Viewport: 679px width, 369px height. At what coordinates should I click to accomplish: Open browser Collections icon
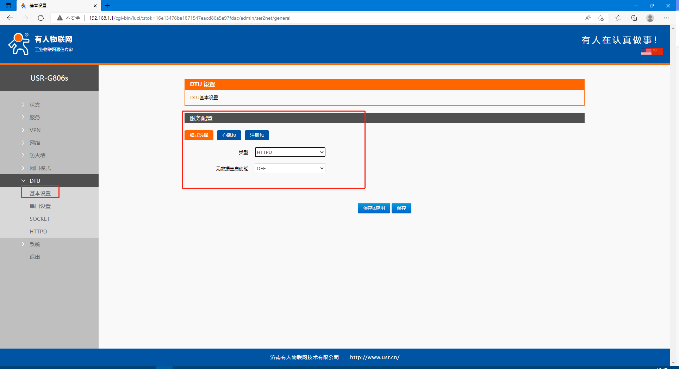tap(634, 18)
